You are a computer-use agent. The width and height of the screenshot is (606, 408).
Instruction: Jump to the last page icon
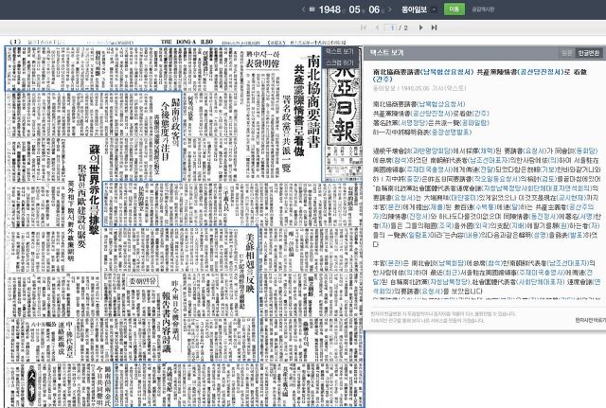(x=434, y=27)
